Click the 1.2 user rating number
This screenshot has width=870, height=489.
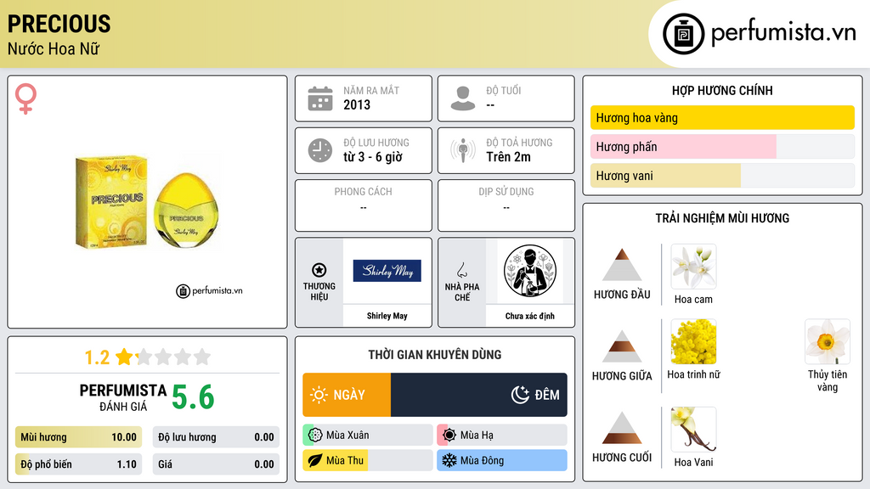coord(97,357)
